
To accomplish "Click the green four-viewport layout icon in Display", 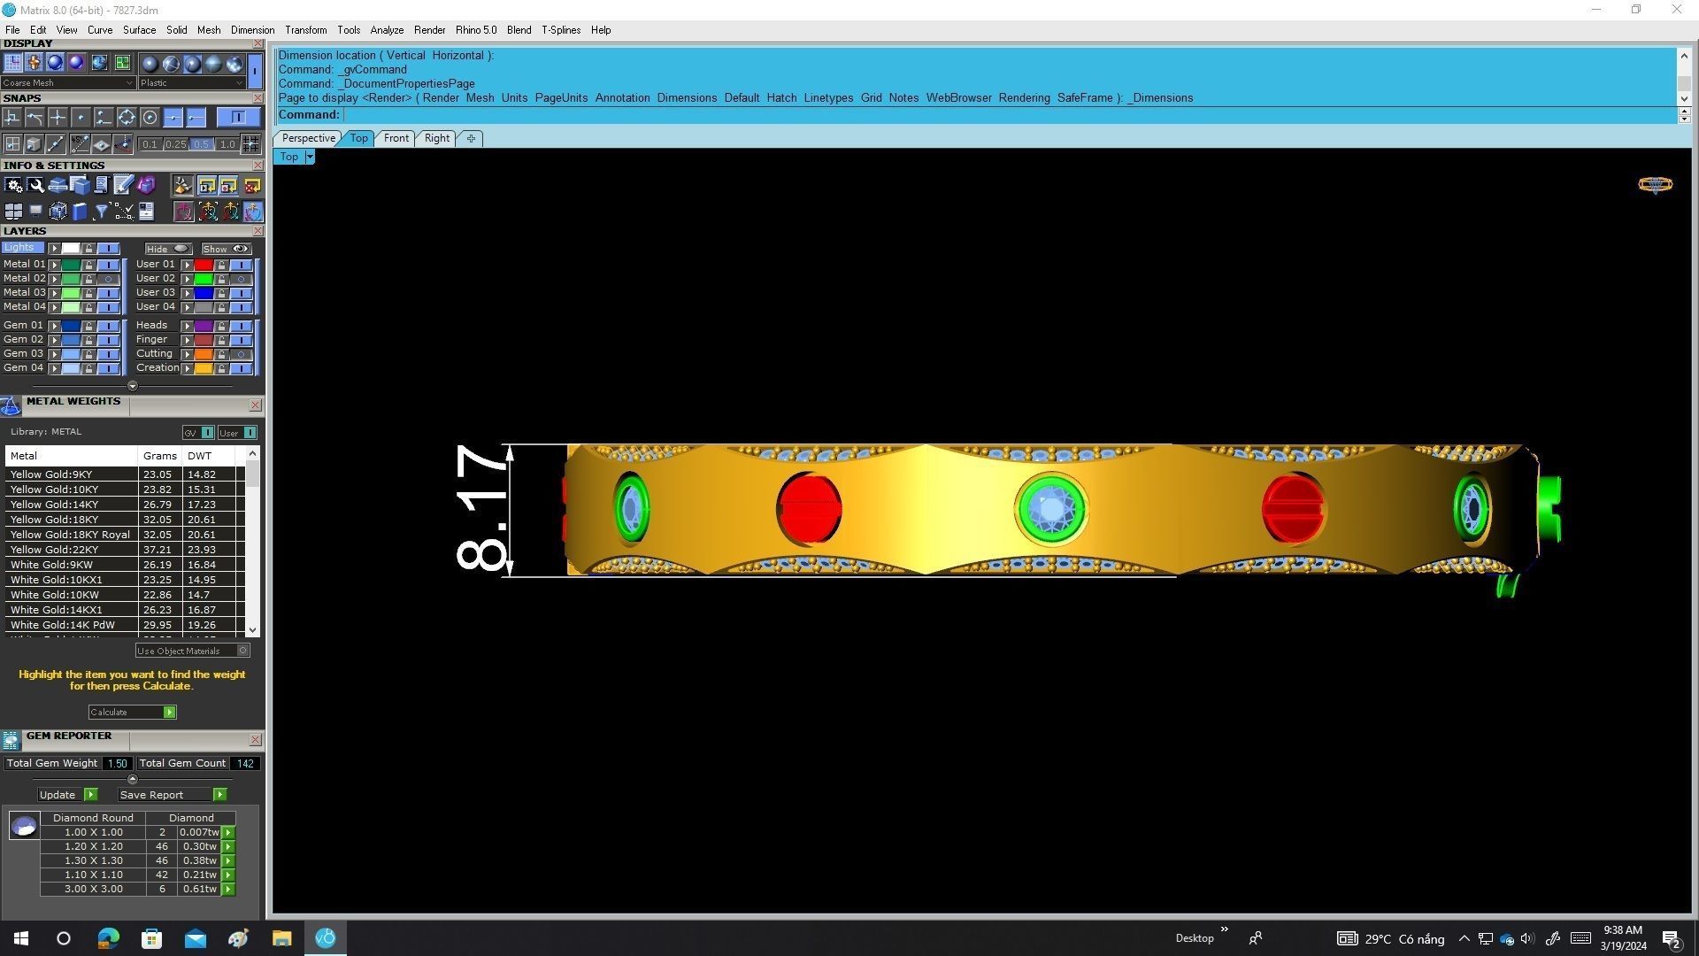I will coord(122,63).
